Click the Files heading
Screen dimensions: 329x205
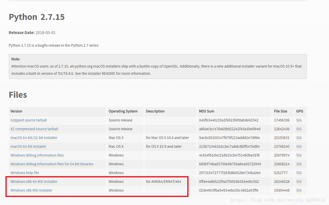point(18,95)
